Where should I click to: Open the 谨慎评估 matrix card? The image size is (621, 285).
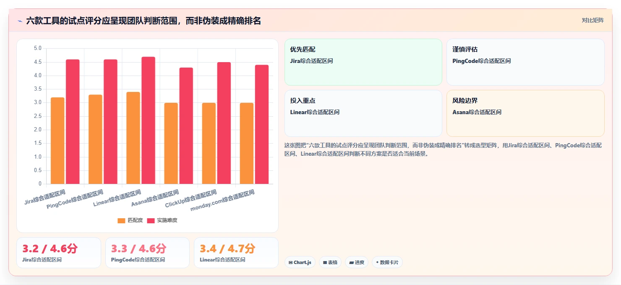point(525,62)
